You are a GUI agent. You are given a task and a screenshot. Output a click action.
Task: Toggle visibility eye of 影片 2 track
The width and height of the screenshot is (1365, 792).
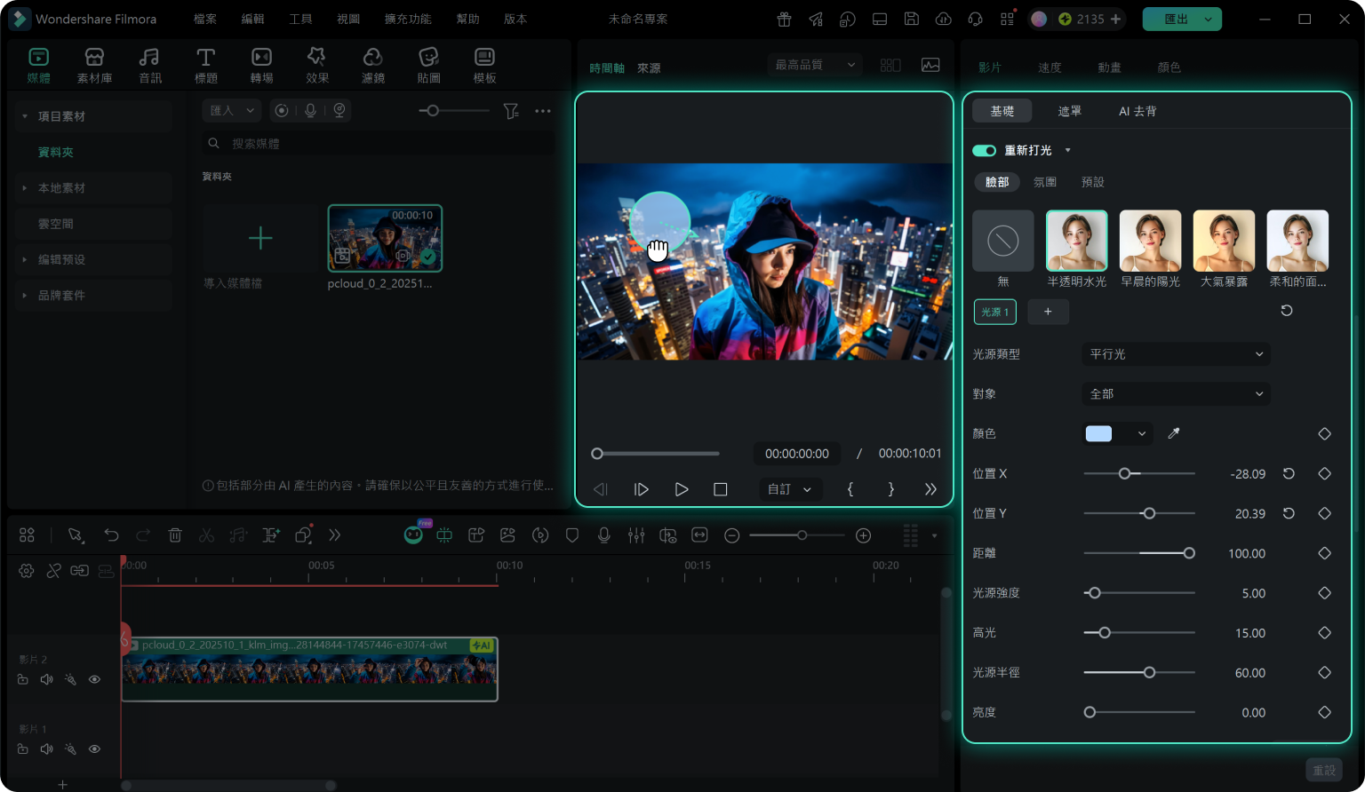[94, 679]
